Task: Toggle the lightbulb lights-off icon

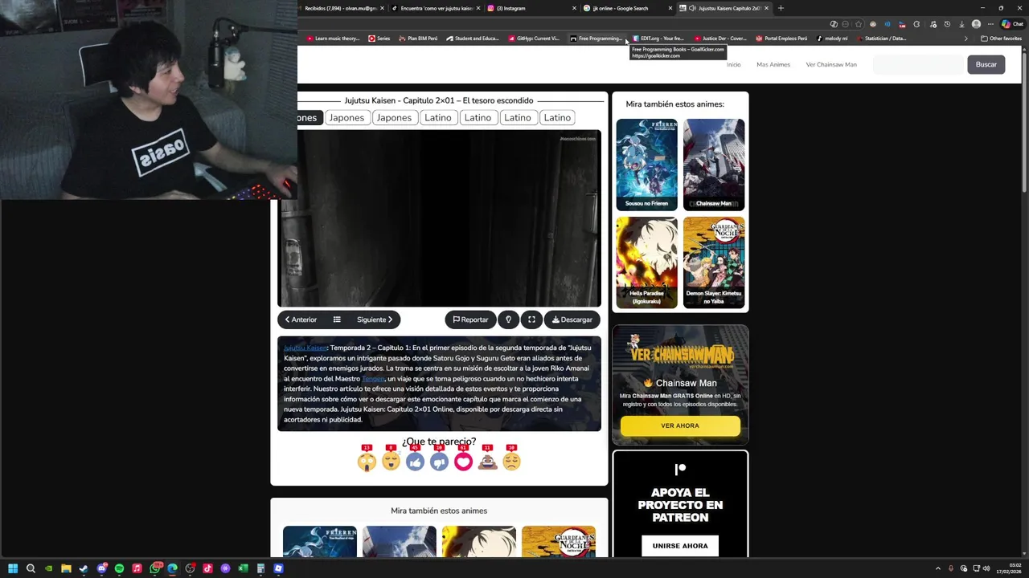Action: [508, 320]
